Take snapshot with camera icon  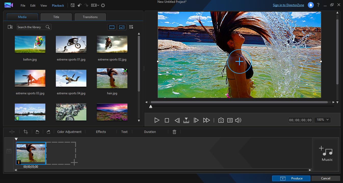click(221, 120)
